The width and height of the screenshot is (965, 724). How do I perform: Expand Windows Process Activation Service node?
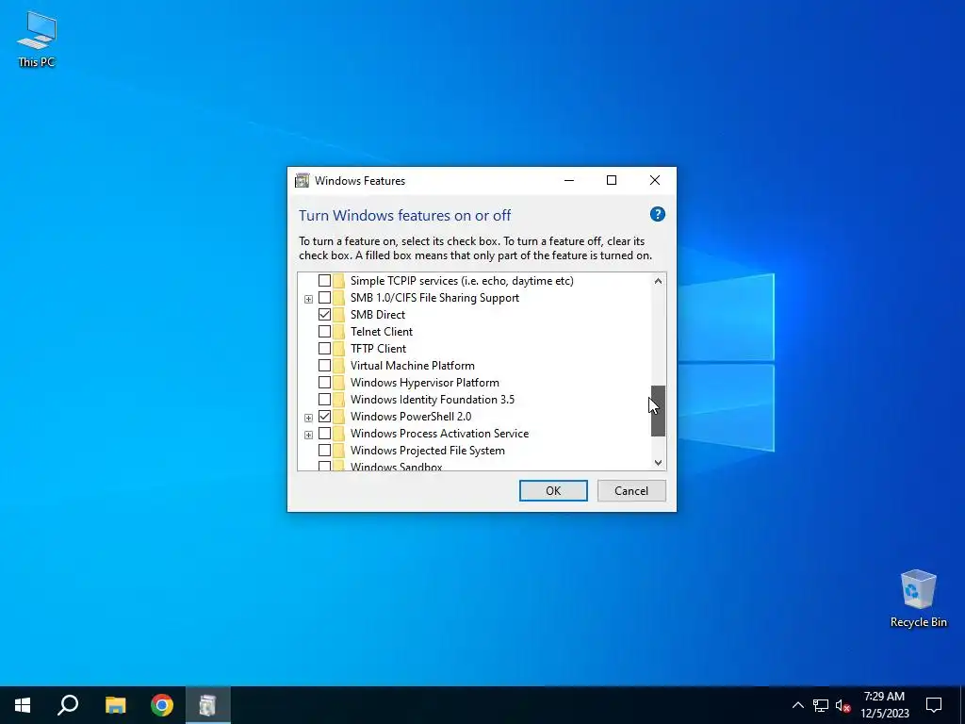308,436
